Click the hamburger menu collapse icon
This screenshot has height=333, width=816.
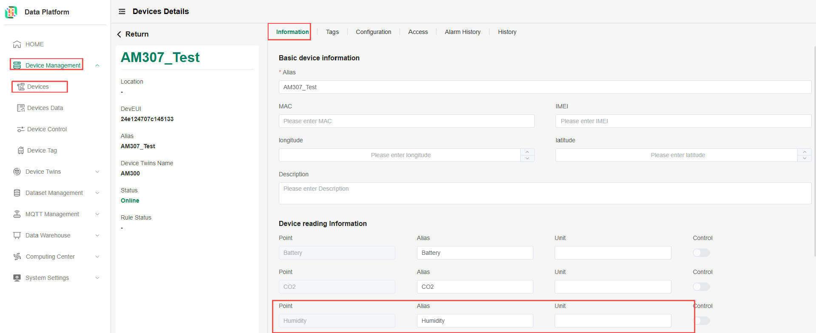(122, 11)
